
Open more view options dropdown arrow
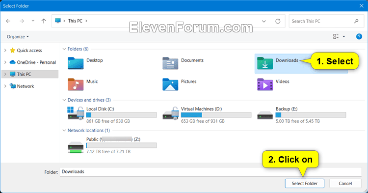(344, 37)
